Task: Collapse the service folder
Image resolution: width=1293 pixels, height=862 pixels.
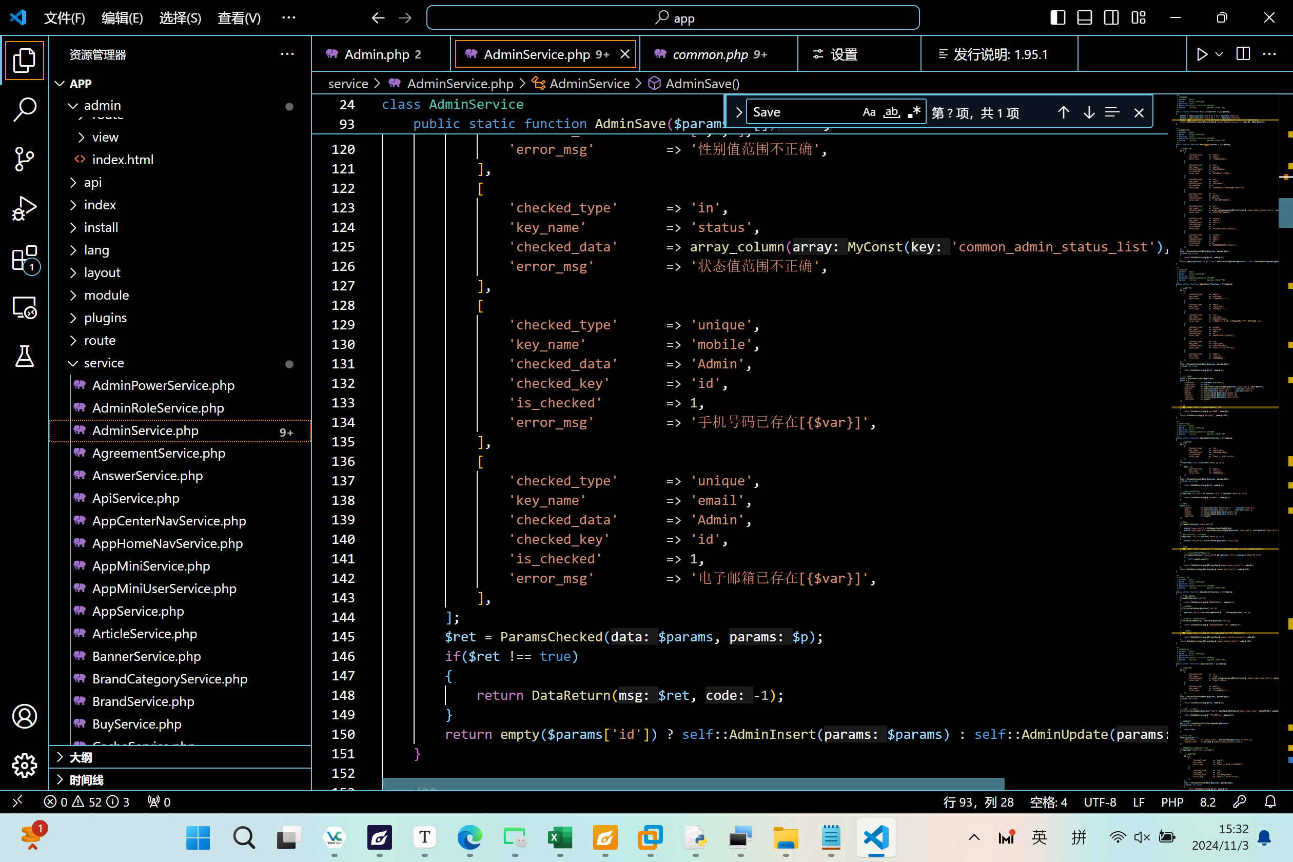Action: click(x=180, y=363)
